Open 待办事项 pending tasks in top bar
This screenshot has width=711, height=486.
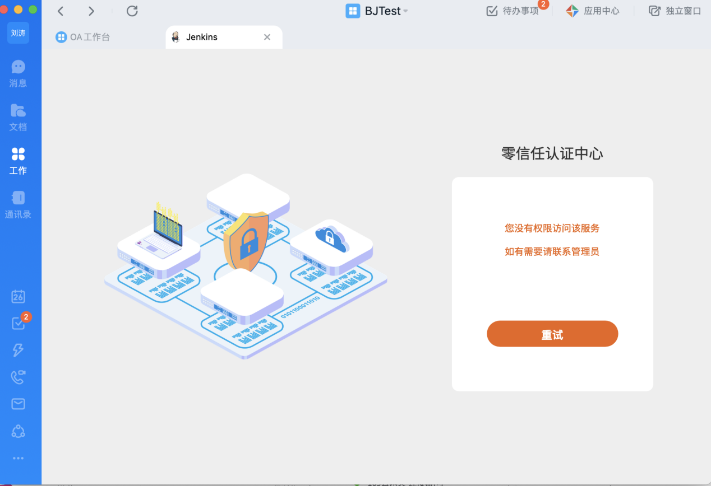pyautogui.click(x=513, y=11)
